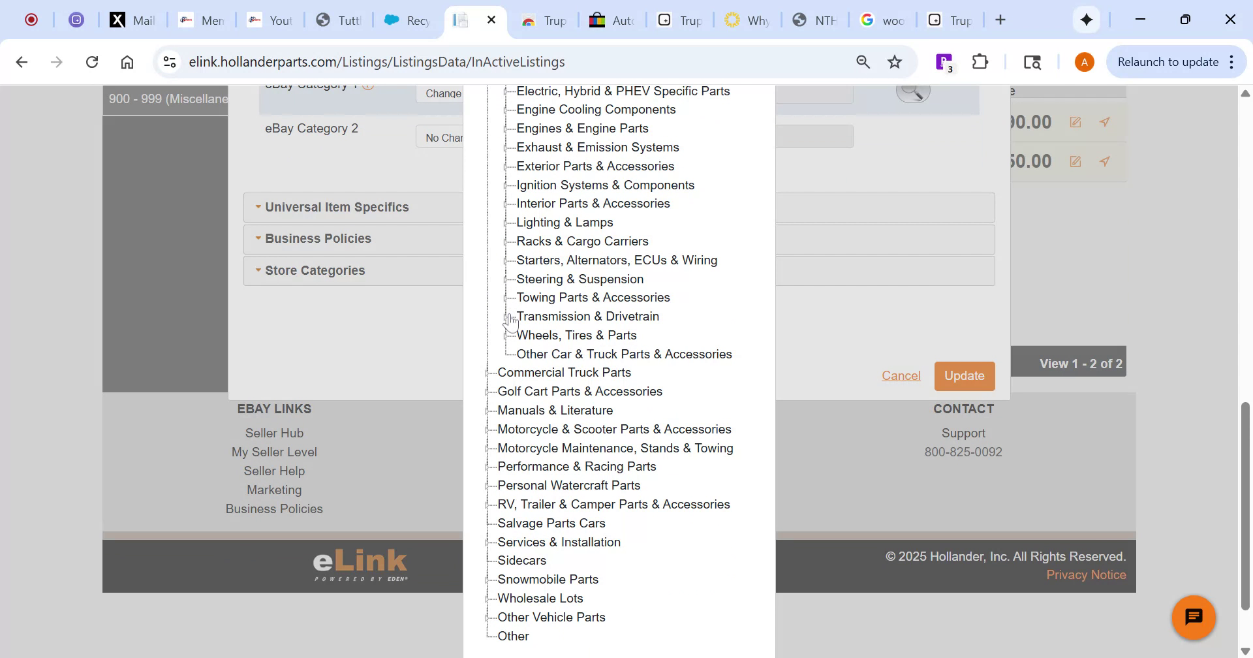1253x658 pixels.
Task: Click the Update button
Action: coord(964,375)
